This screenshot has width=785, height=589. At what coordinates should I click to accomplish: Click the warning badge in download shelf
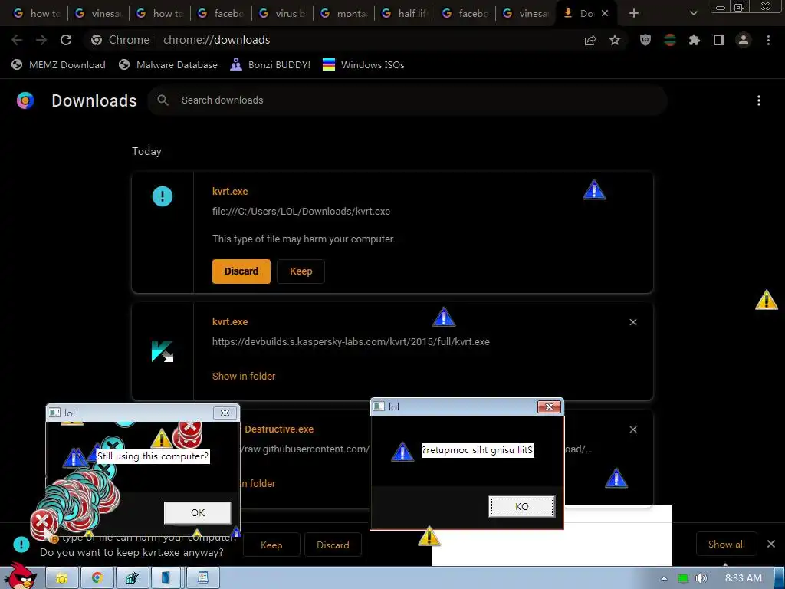(x=21, y=544)
